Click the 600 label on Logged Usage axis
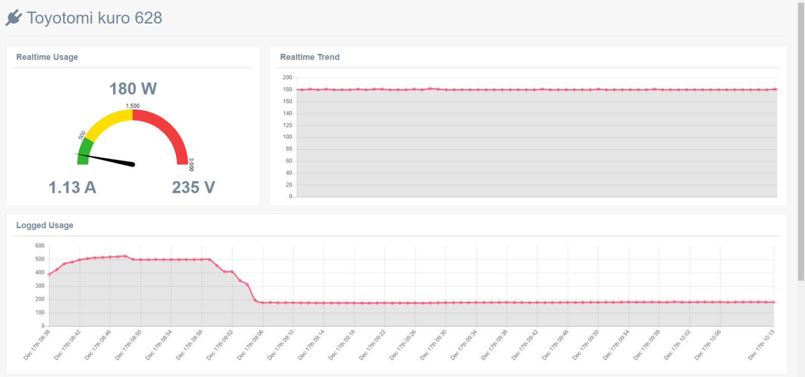805x377 pixels. click(x=40, y=245)
